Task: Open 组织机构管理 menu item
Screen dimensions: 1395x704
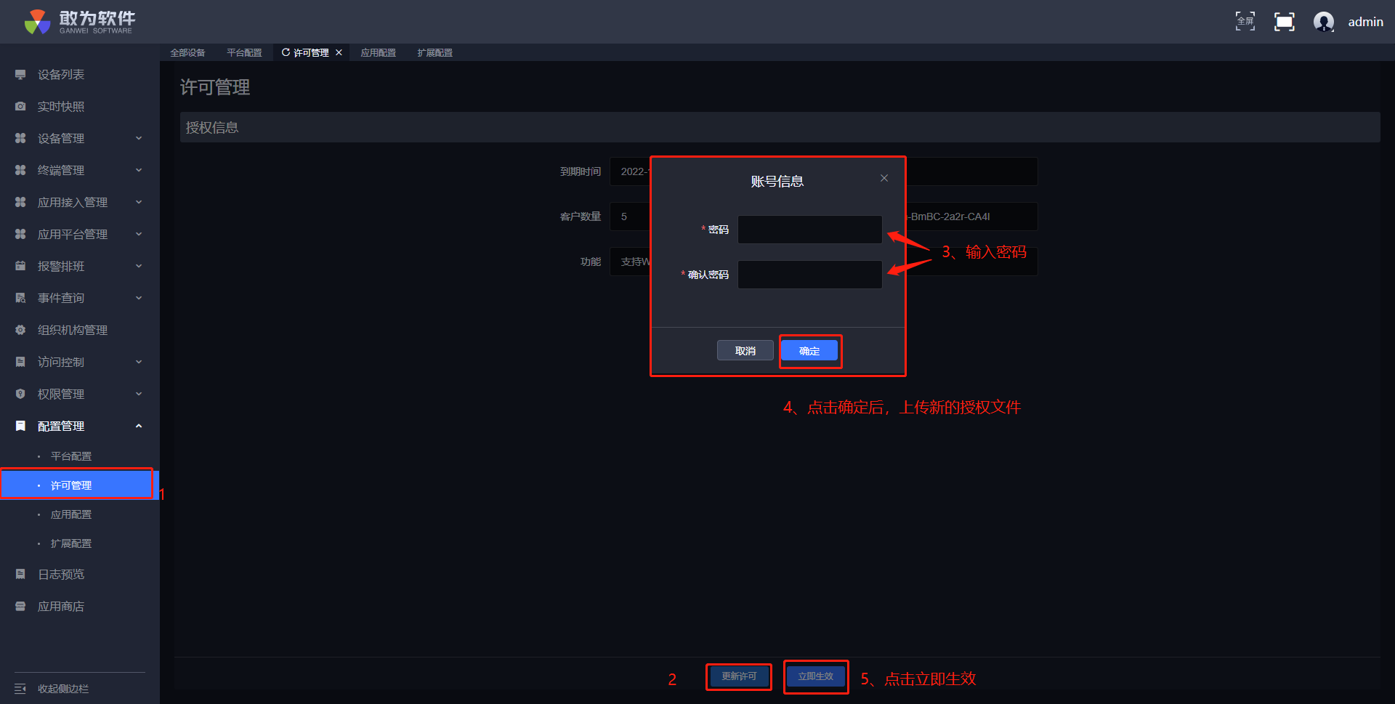Action: point(73,331)
